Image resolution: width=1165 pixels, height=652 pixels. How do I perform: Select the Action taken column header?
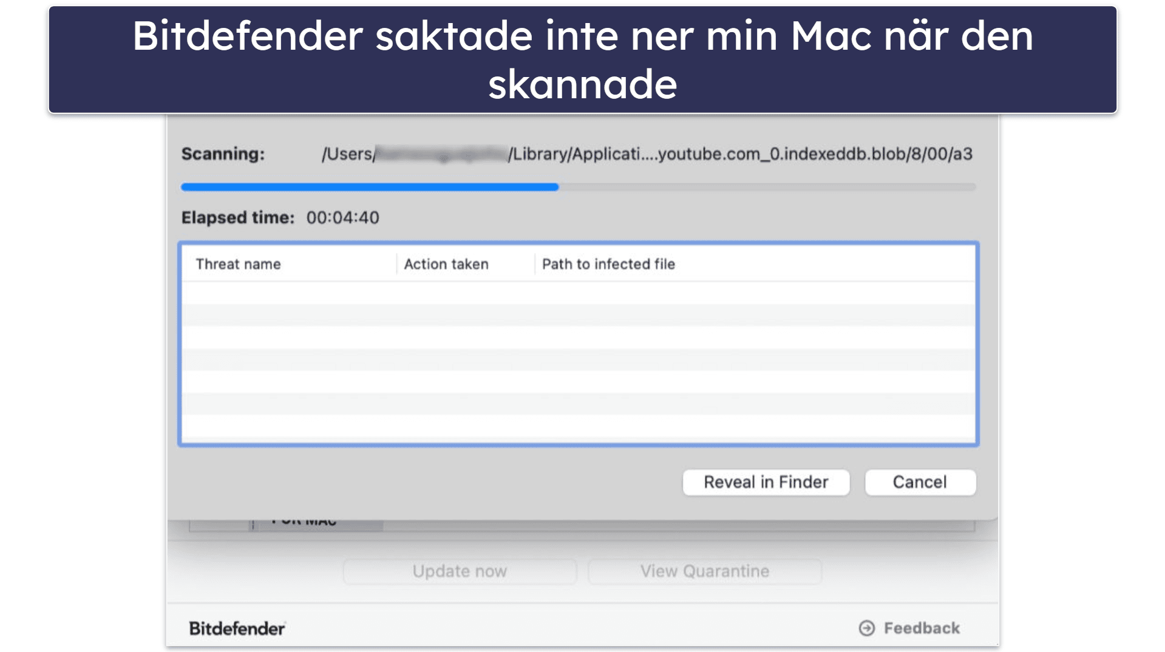pos(466,264)
